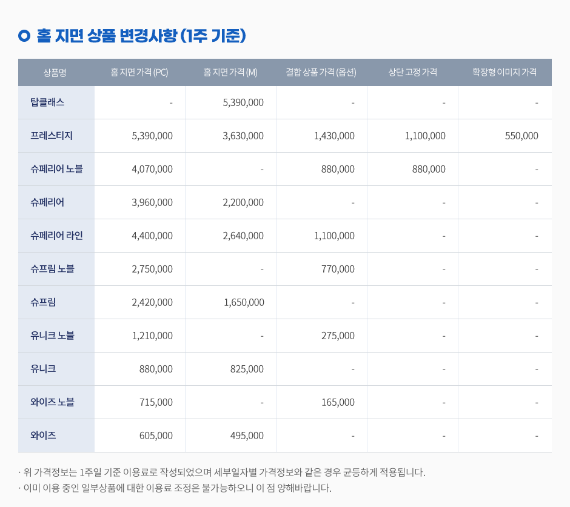
Task: Click the 확장형 이미지 가격 column header
Action: click(x=505, y=72)
